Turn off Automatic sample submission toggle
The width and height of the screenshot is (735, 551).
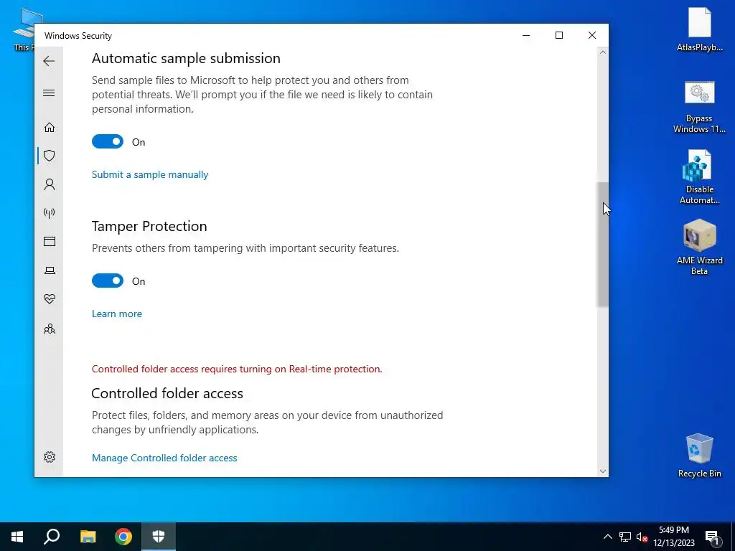point(108,141)
